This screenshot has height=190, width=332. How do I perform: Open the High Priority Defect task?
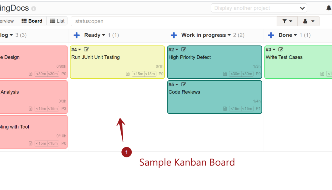click(x=189, y=57)
